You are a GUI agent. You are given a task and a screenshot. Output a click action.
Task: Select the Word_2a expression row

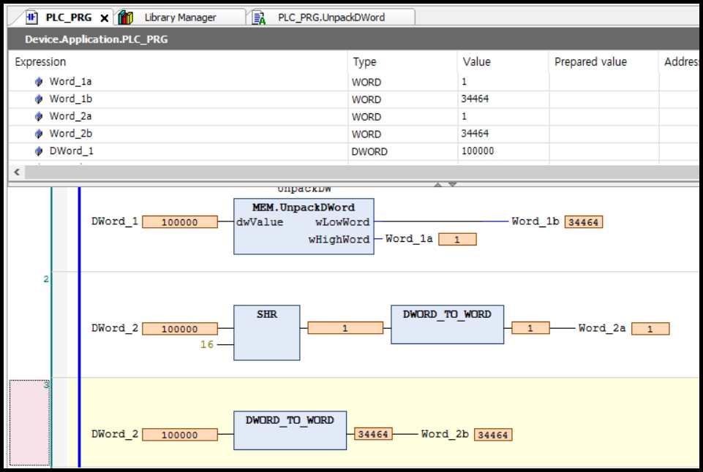click(353, 116)
